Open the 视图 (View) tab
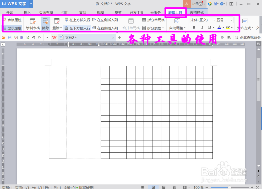The image size is (262, 189). tap(100, 13)
